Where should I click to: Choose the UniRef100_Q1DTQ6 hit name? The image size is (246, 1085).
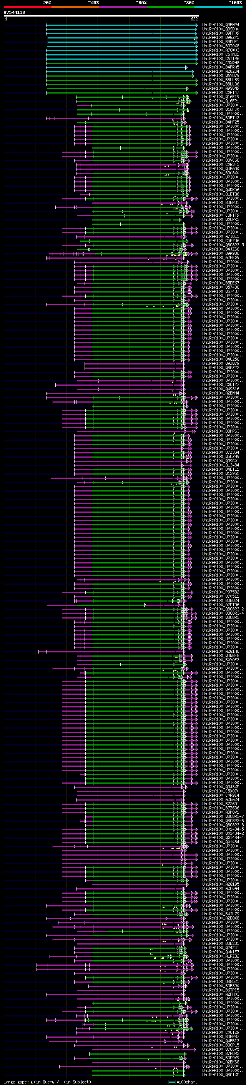point(221,194)
